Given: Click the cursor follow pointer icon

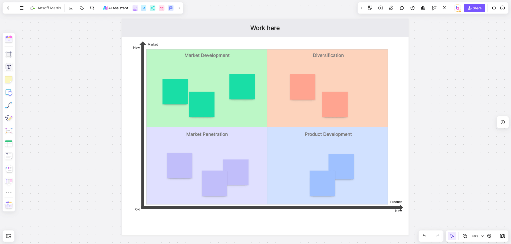Looking at the screenshot, I should (x=434, y=8).
